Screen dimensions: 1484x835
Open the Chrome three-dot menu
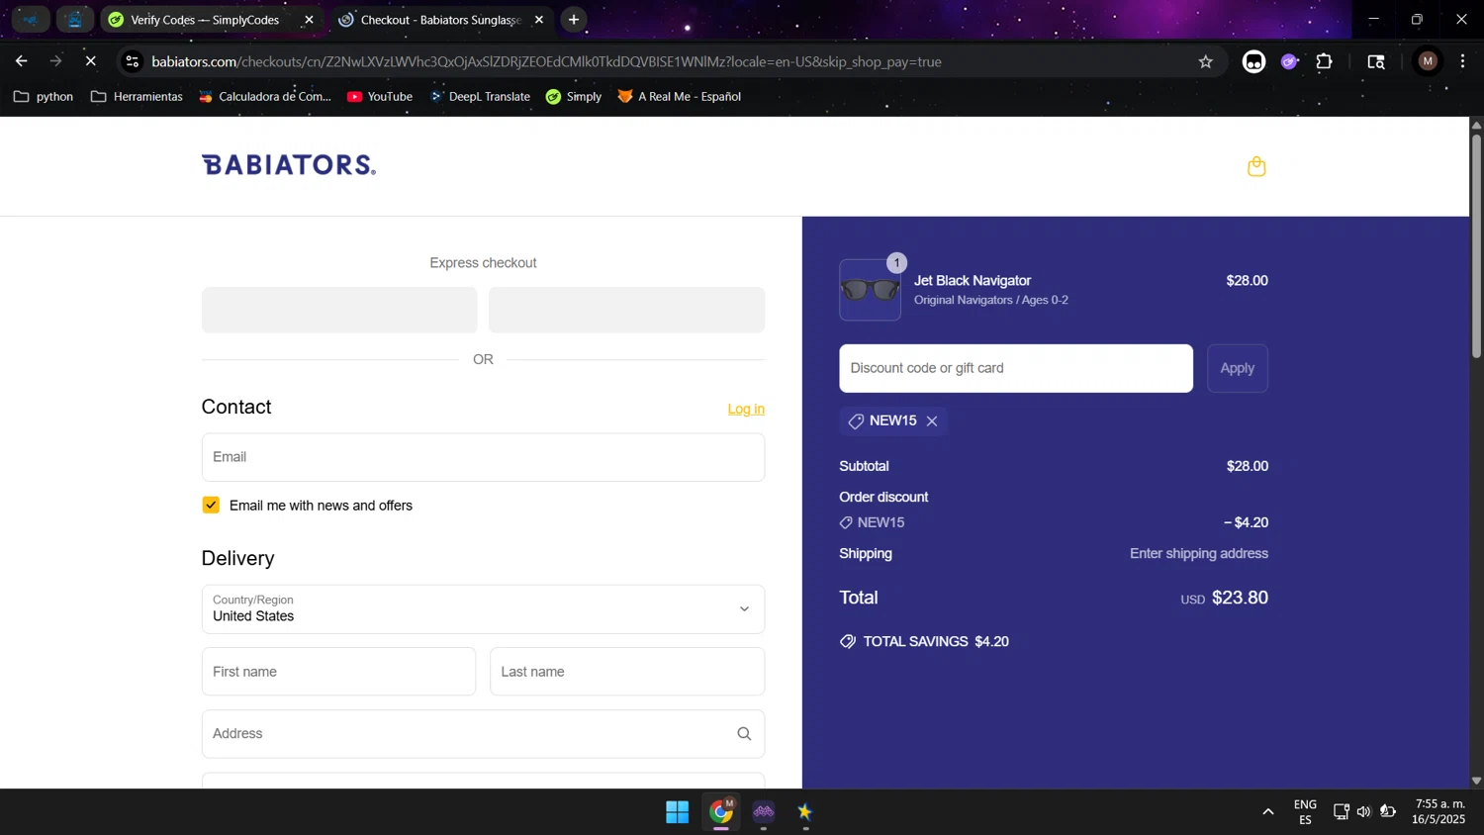pyautogui.click(x=1462, y=61)
